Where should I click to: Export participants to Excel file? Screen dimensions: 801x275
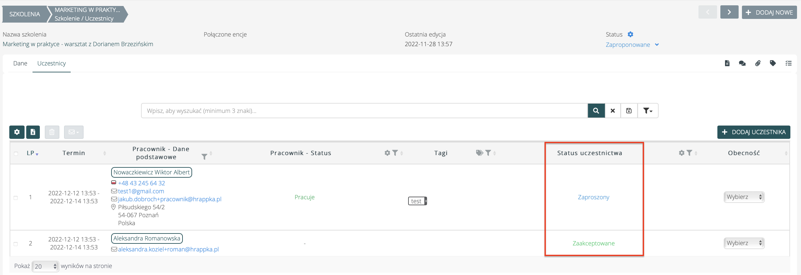coord(33,132)
